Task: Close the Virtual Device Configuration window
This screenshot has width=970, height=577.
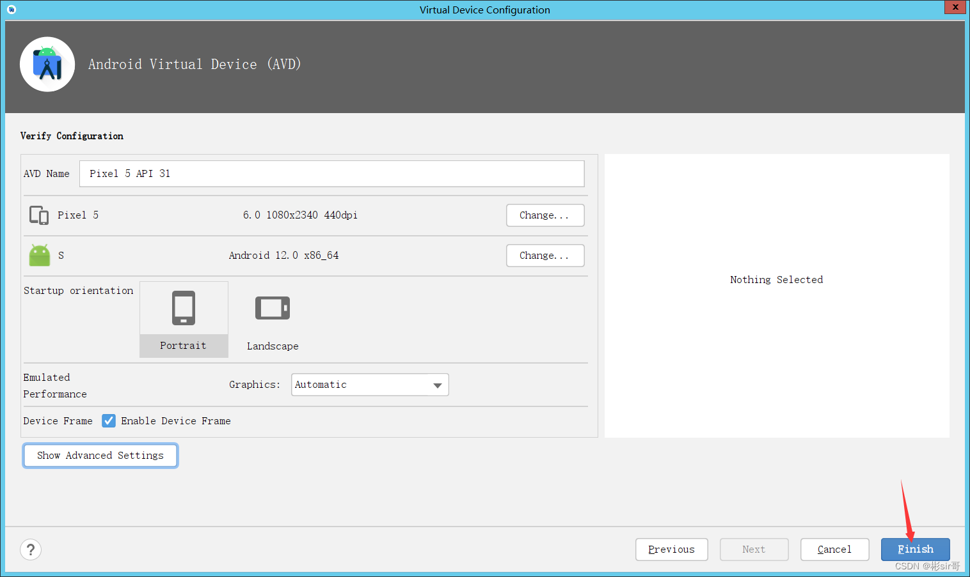Action: [x=955, y=7]
